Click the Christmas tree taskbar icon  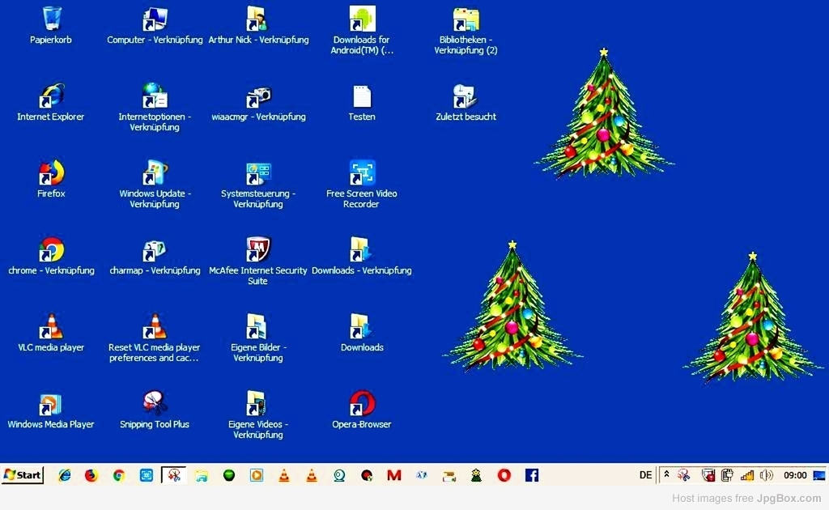(476, 475)
